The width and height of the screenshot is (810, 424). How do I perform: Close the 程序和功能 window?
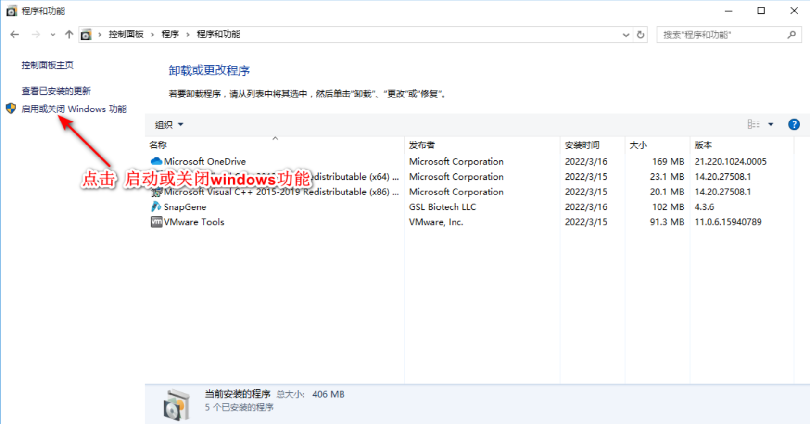794,11
